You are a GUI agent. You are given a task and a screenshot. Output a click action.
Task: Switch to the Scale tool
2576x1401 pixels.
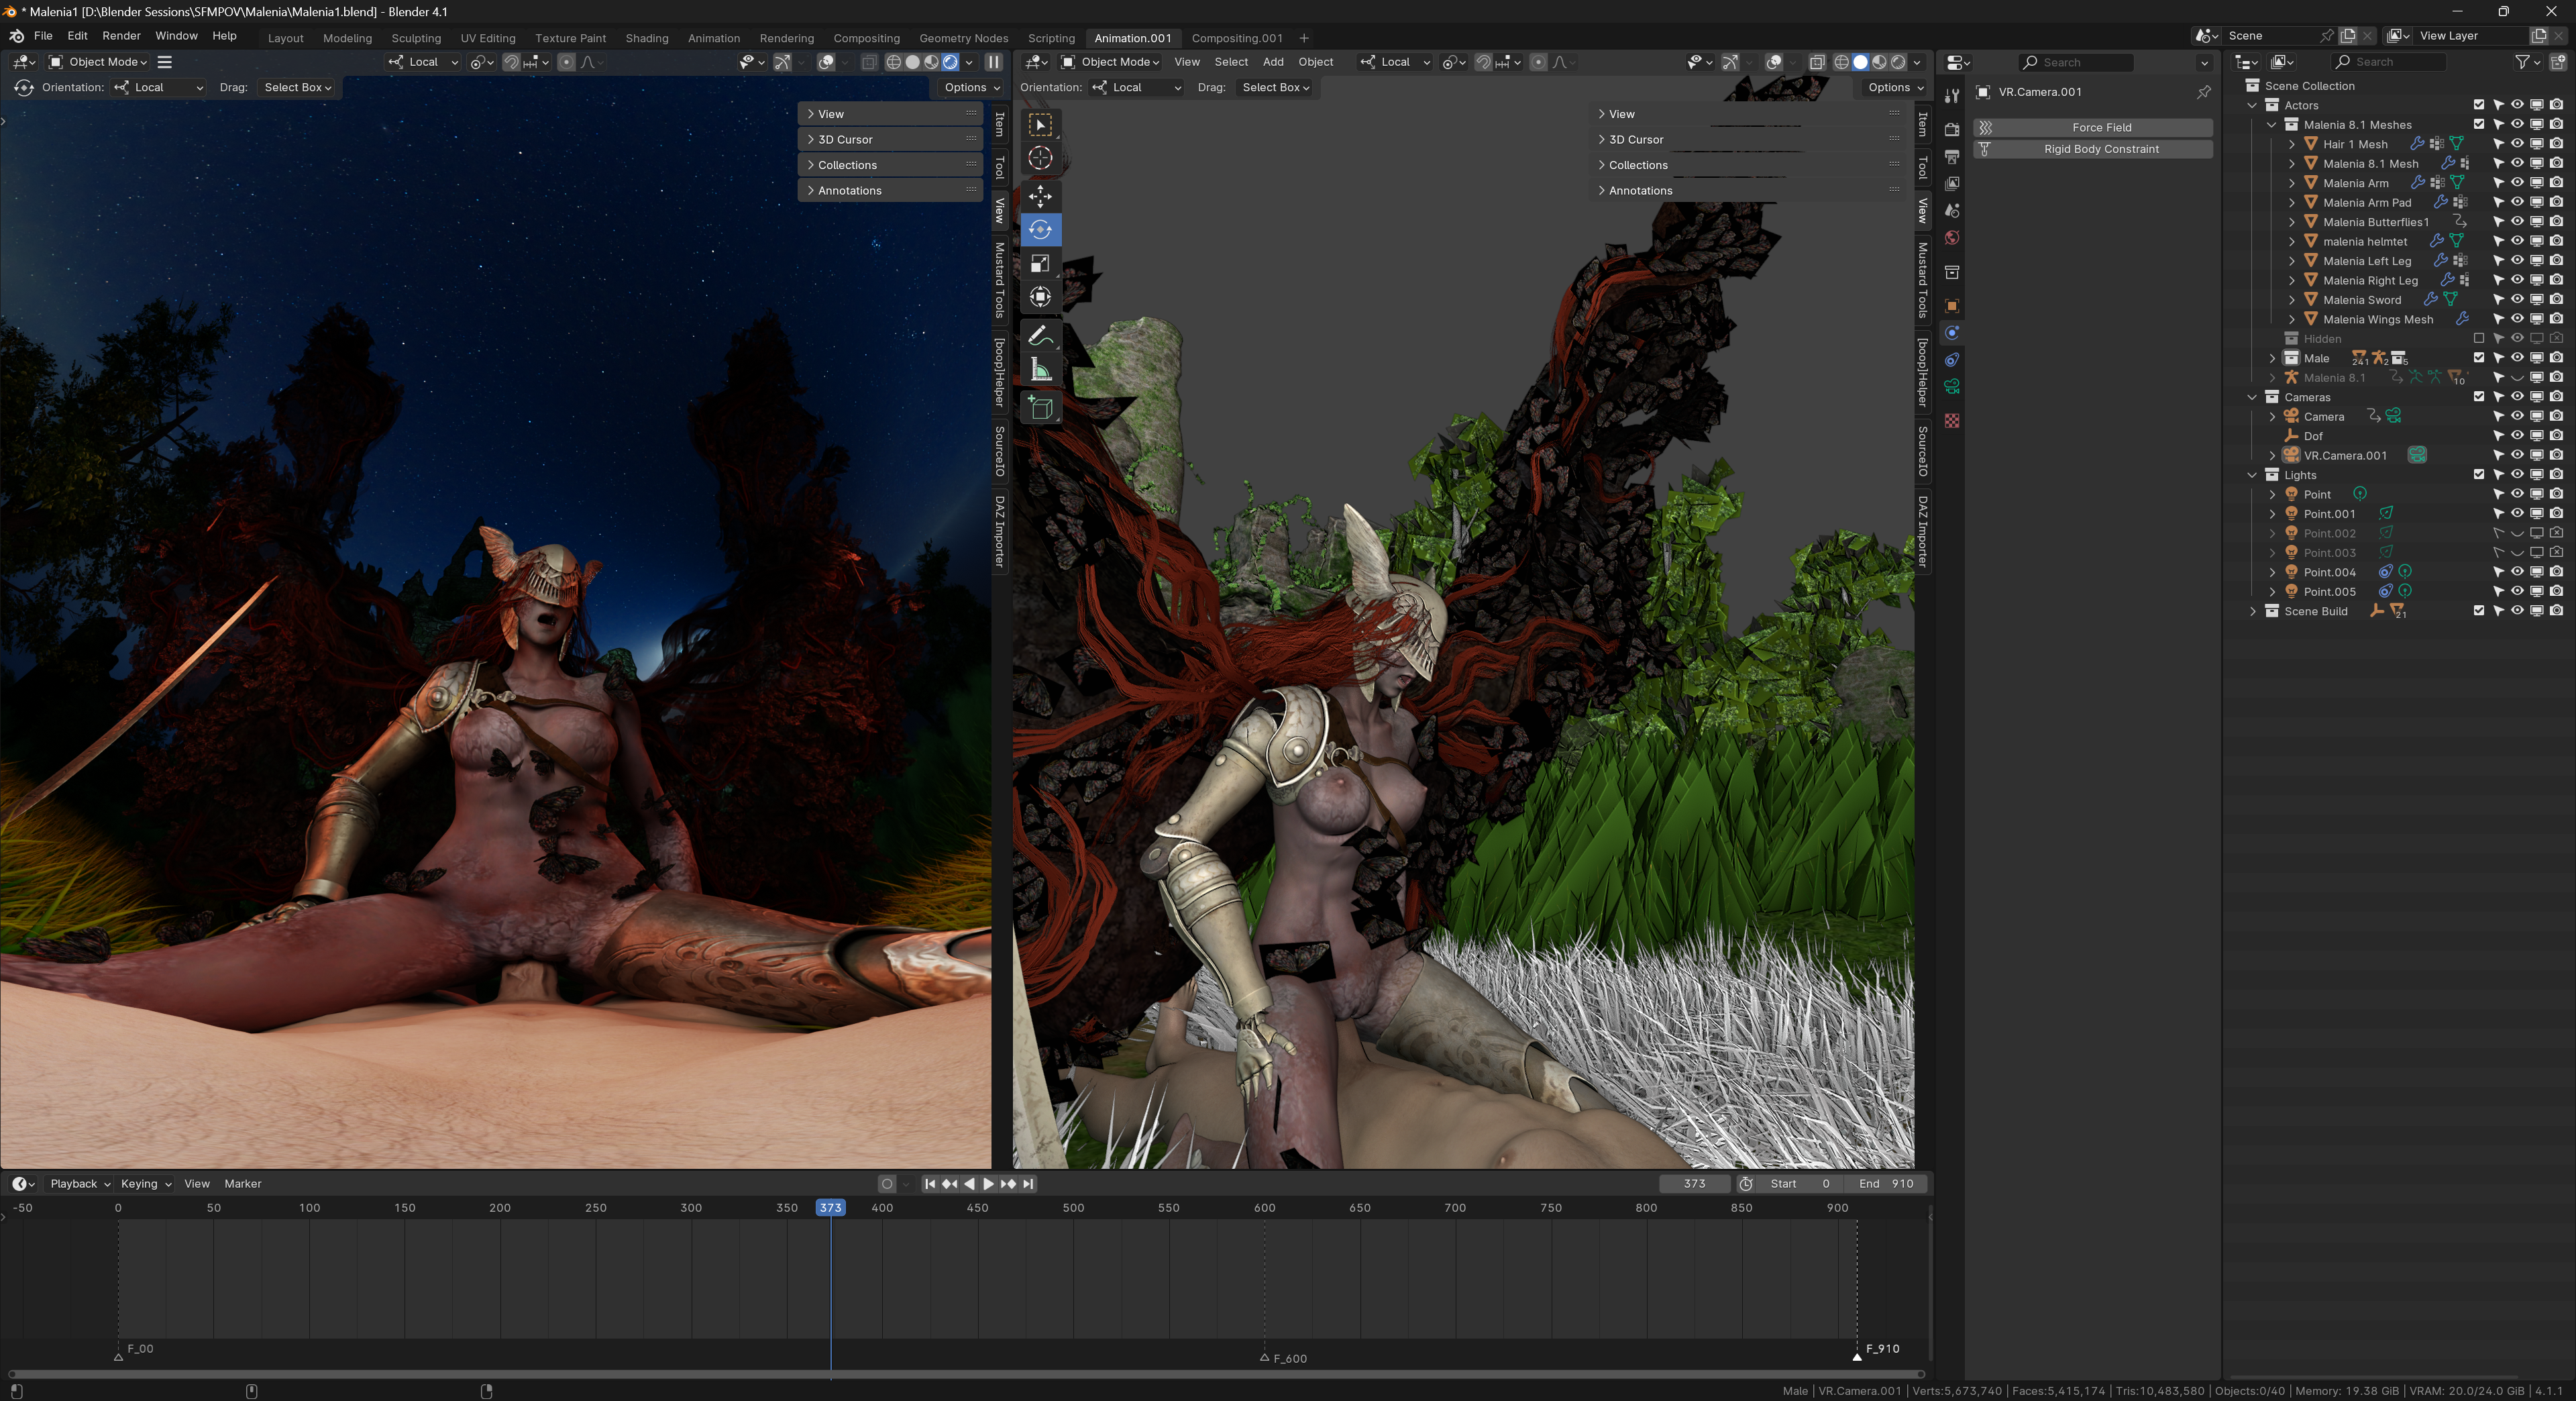click(1040, 264)
